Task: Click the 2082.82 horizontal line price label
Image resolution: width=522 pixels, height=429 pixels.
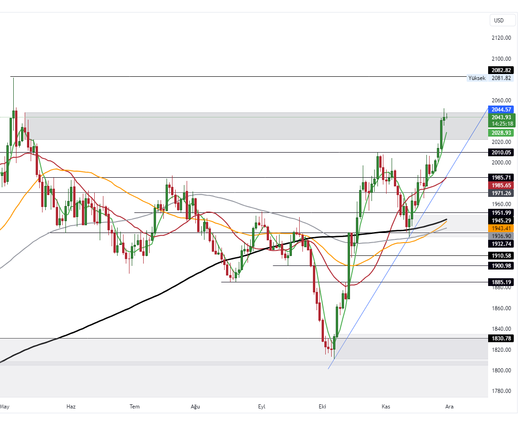Action: (501, 70)
